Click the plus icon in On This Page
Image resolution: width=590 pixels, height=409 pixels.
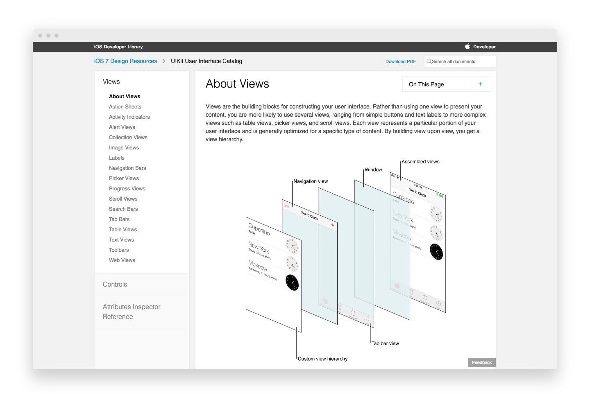click(480, 84)
